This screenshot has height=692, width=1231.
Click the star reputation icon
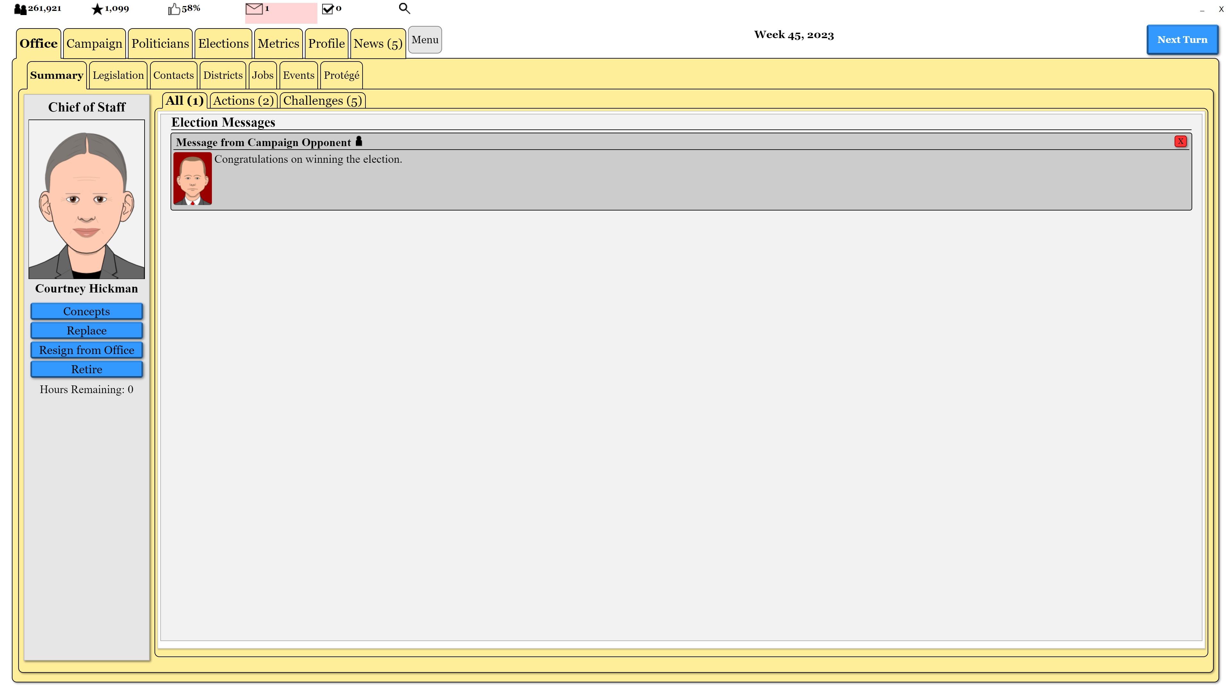pyautogui.click(x=97, y=9)
